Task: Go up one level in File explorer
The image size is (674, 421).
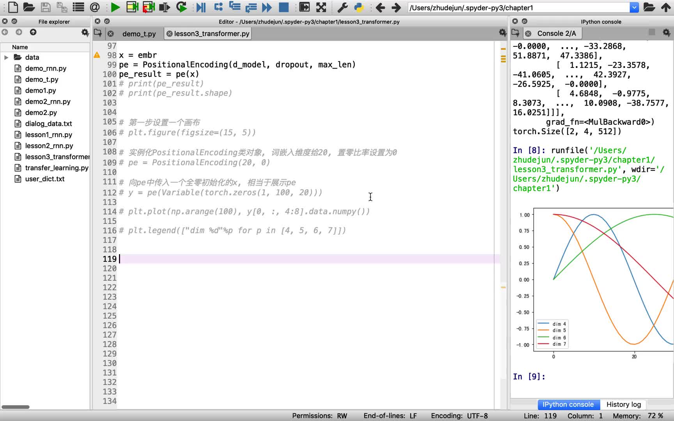Action: point(33,32)
